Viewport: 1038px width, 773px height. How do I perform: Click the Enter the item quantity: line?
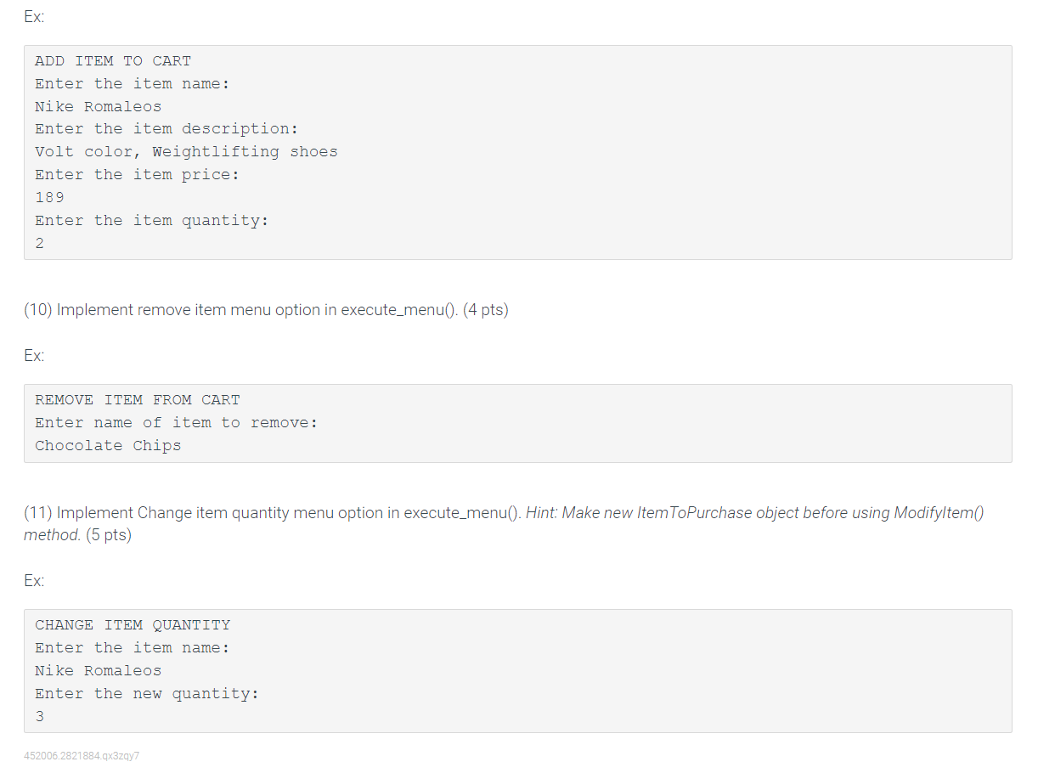(x=152, y=221)
